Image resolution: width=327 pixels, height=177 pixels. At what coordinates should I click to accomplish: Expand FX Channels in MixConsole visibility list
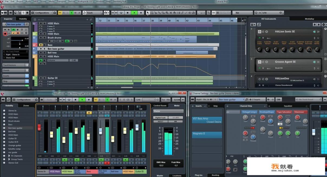[9, 156]
